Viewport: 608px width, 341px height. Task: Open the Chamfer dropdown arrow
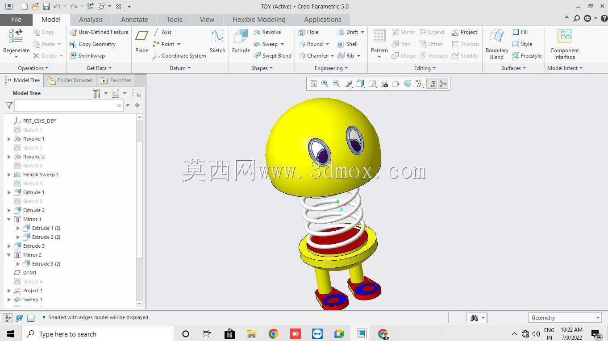(332, 56)
